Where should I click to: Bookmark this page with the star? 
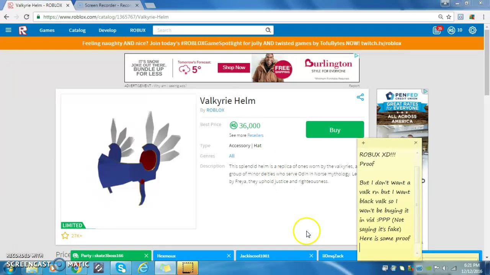pyautogui.click(x=449, y=17)
